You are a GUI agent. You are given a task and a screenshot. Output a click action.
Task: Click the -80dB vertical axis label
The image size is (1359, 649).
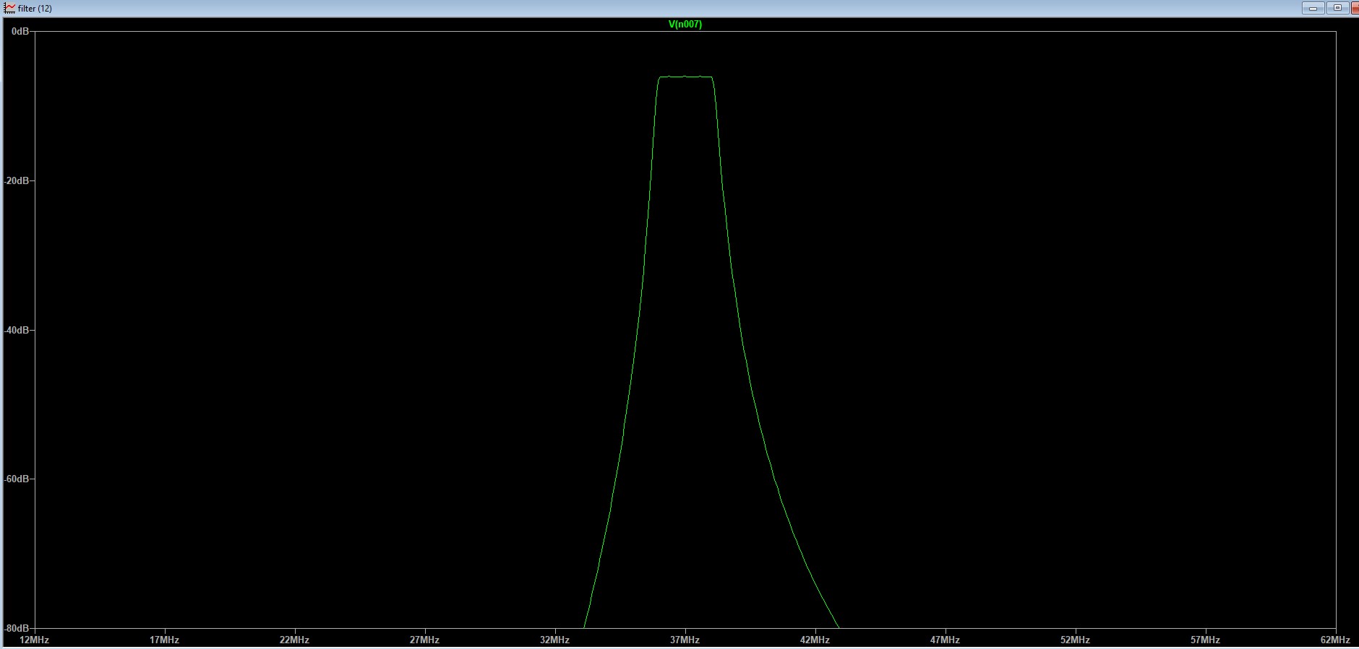coord(17,629)
